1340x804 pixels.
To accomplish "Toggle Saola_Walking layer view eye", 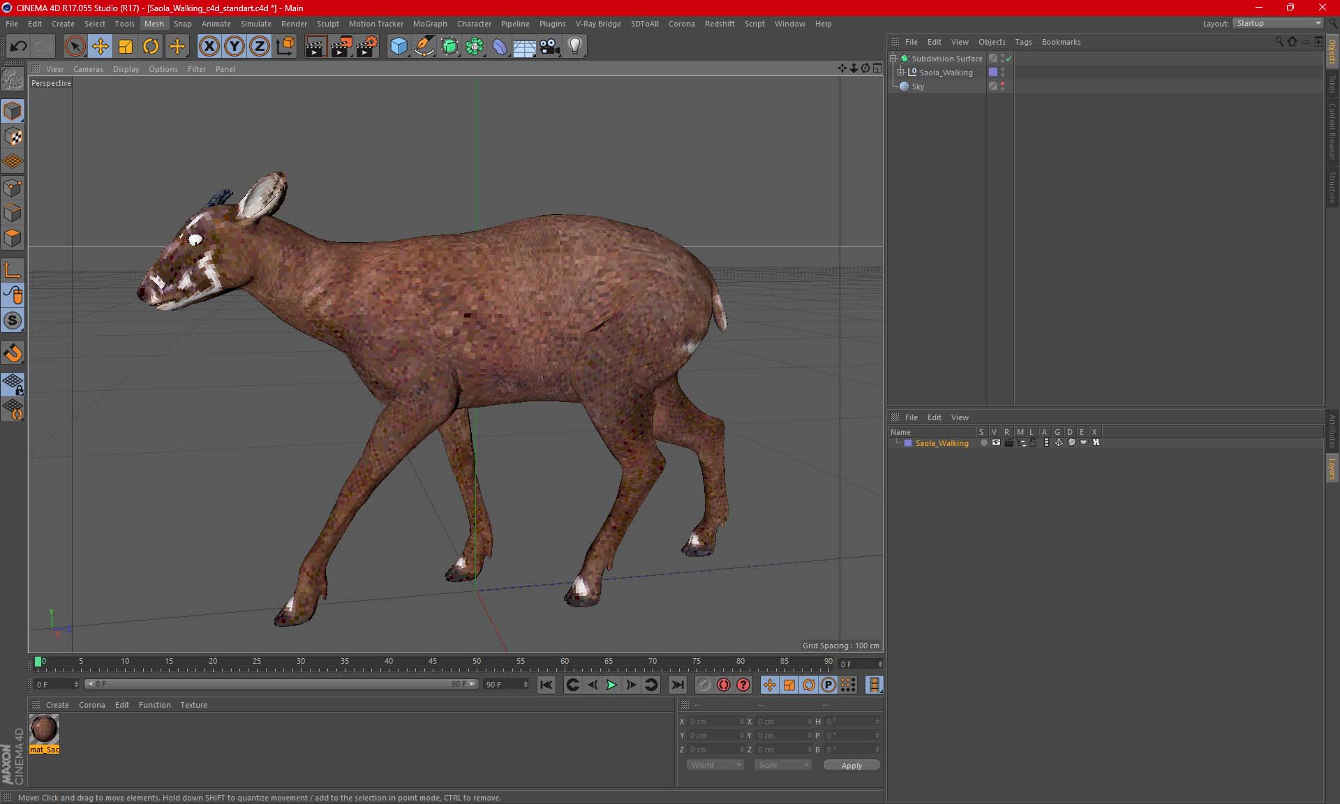I will 996,442.
